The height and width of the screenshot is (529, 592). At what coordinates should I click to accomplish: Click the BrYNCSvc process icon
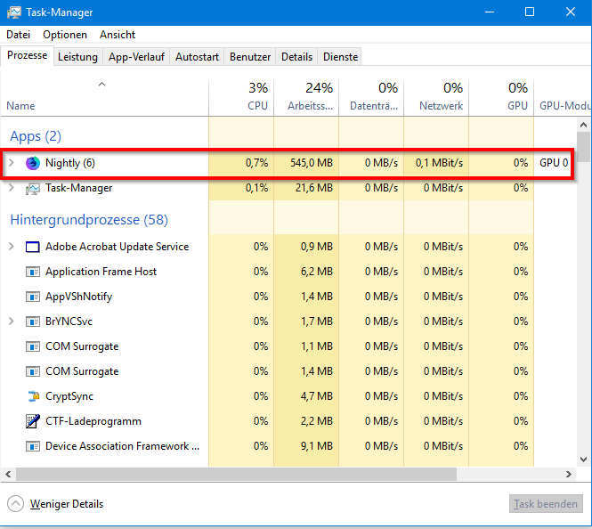pyautogui.click(x=33, y=321)
